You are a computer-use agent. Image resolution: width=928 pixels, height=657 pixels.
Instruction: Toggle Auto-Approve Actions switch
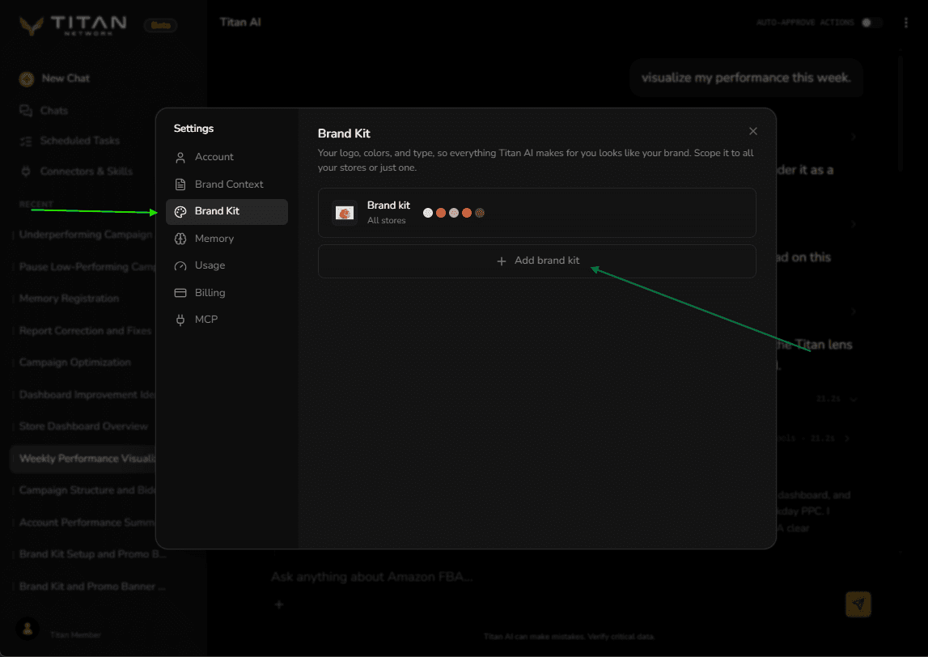pyautogui.click(x=872, y=23)
